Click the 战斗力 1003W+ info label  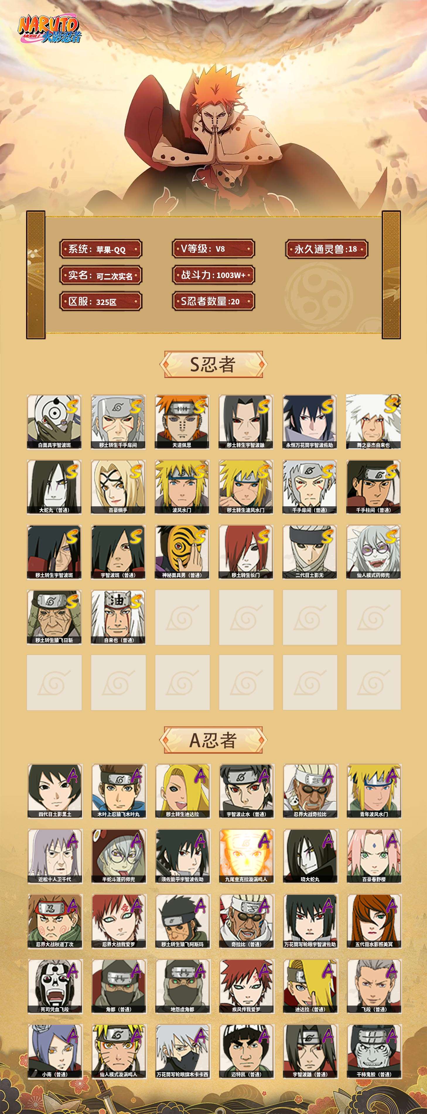(x=213, y=275)
